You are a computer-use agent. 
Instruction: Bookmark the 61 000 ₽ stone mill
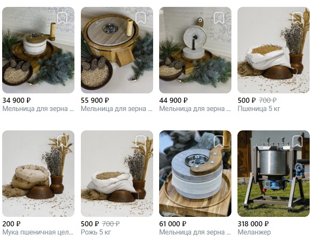[x=219, y=142]
